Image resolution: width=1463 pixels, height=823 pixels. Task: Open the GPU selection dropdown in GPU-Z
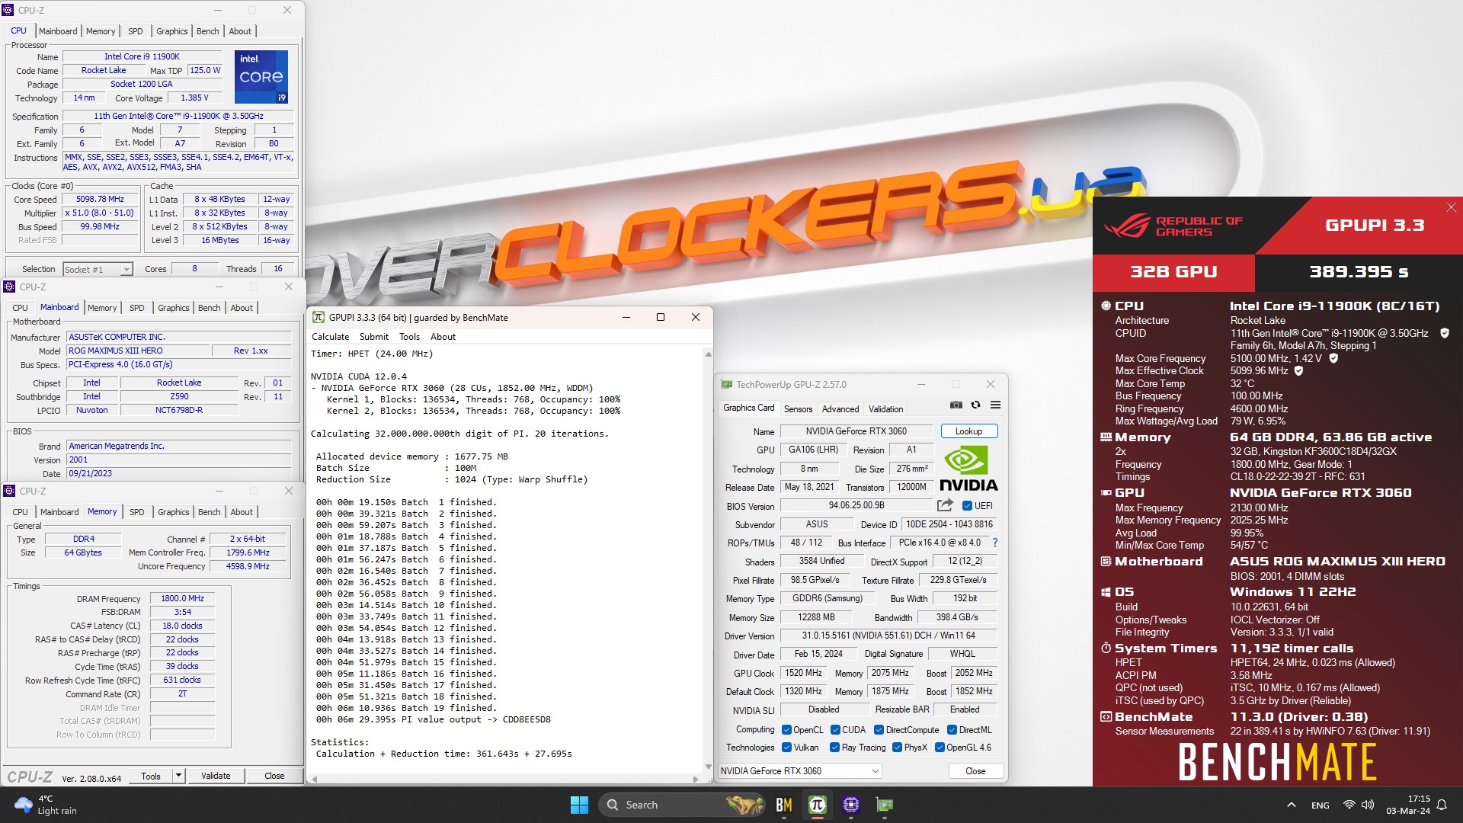pos(800,770)
